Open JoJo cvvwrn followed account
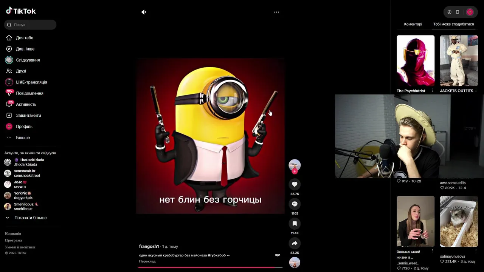Viewport: 484px width, 272px height. (20, 184)
